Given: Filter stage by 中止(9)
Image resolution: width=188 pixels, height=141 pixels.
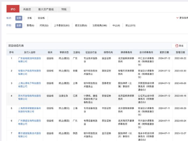Looking at the screenshot, I should tap(116, 26).
